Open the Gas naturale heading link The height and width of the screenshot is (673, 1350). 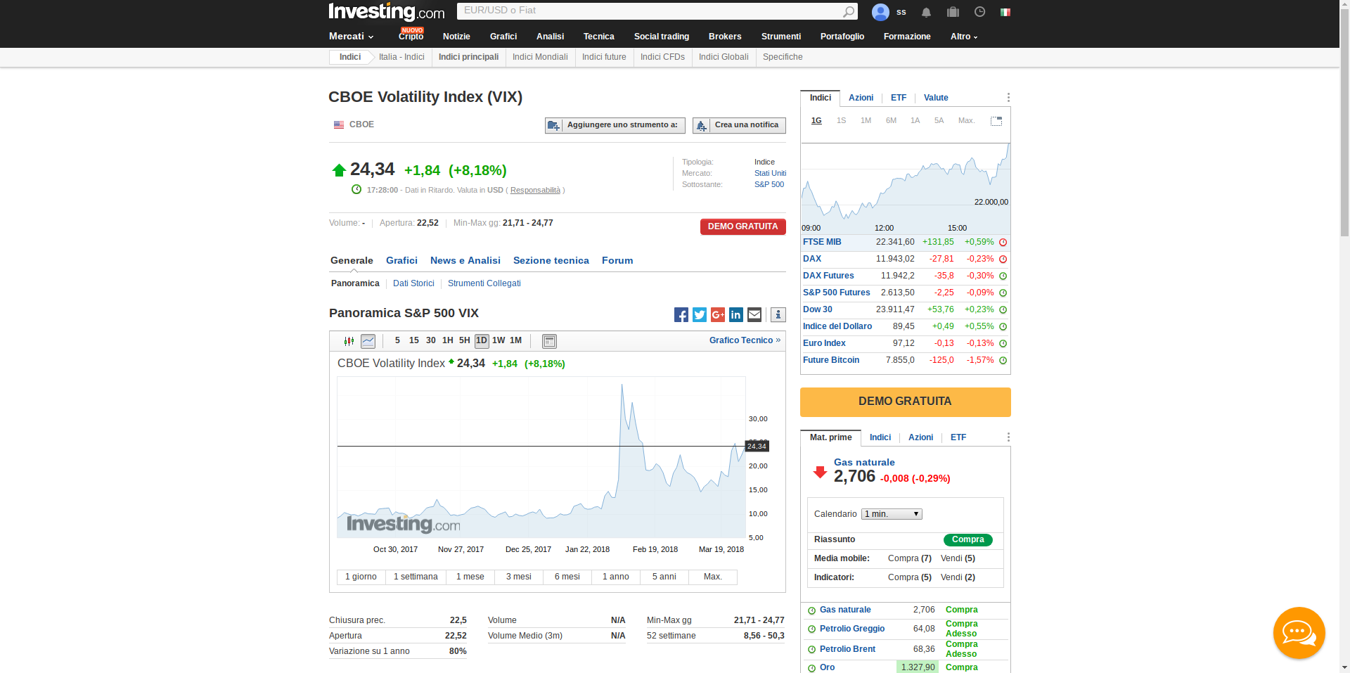[864, 463]
